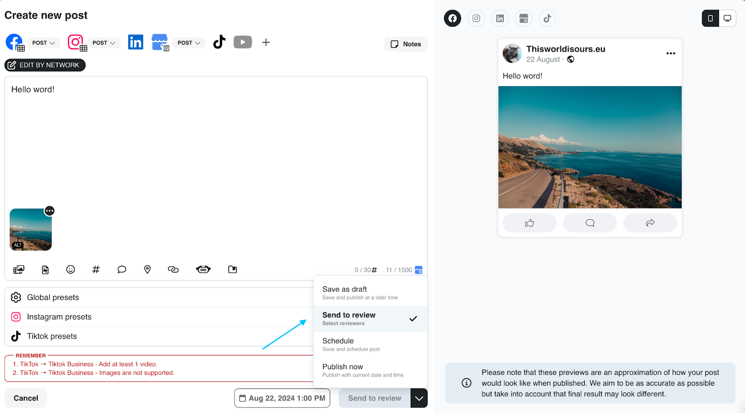This screenshot has height=413, width=745.
Task: Switch to desktop preview mode
Action: click(727, 19)
